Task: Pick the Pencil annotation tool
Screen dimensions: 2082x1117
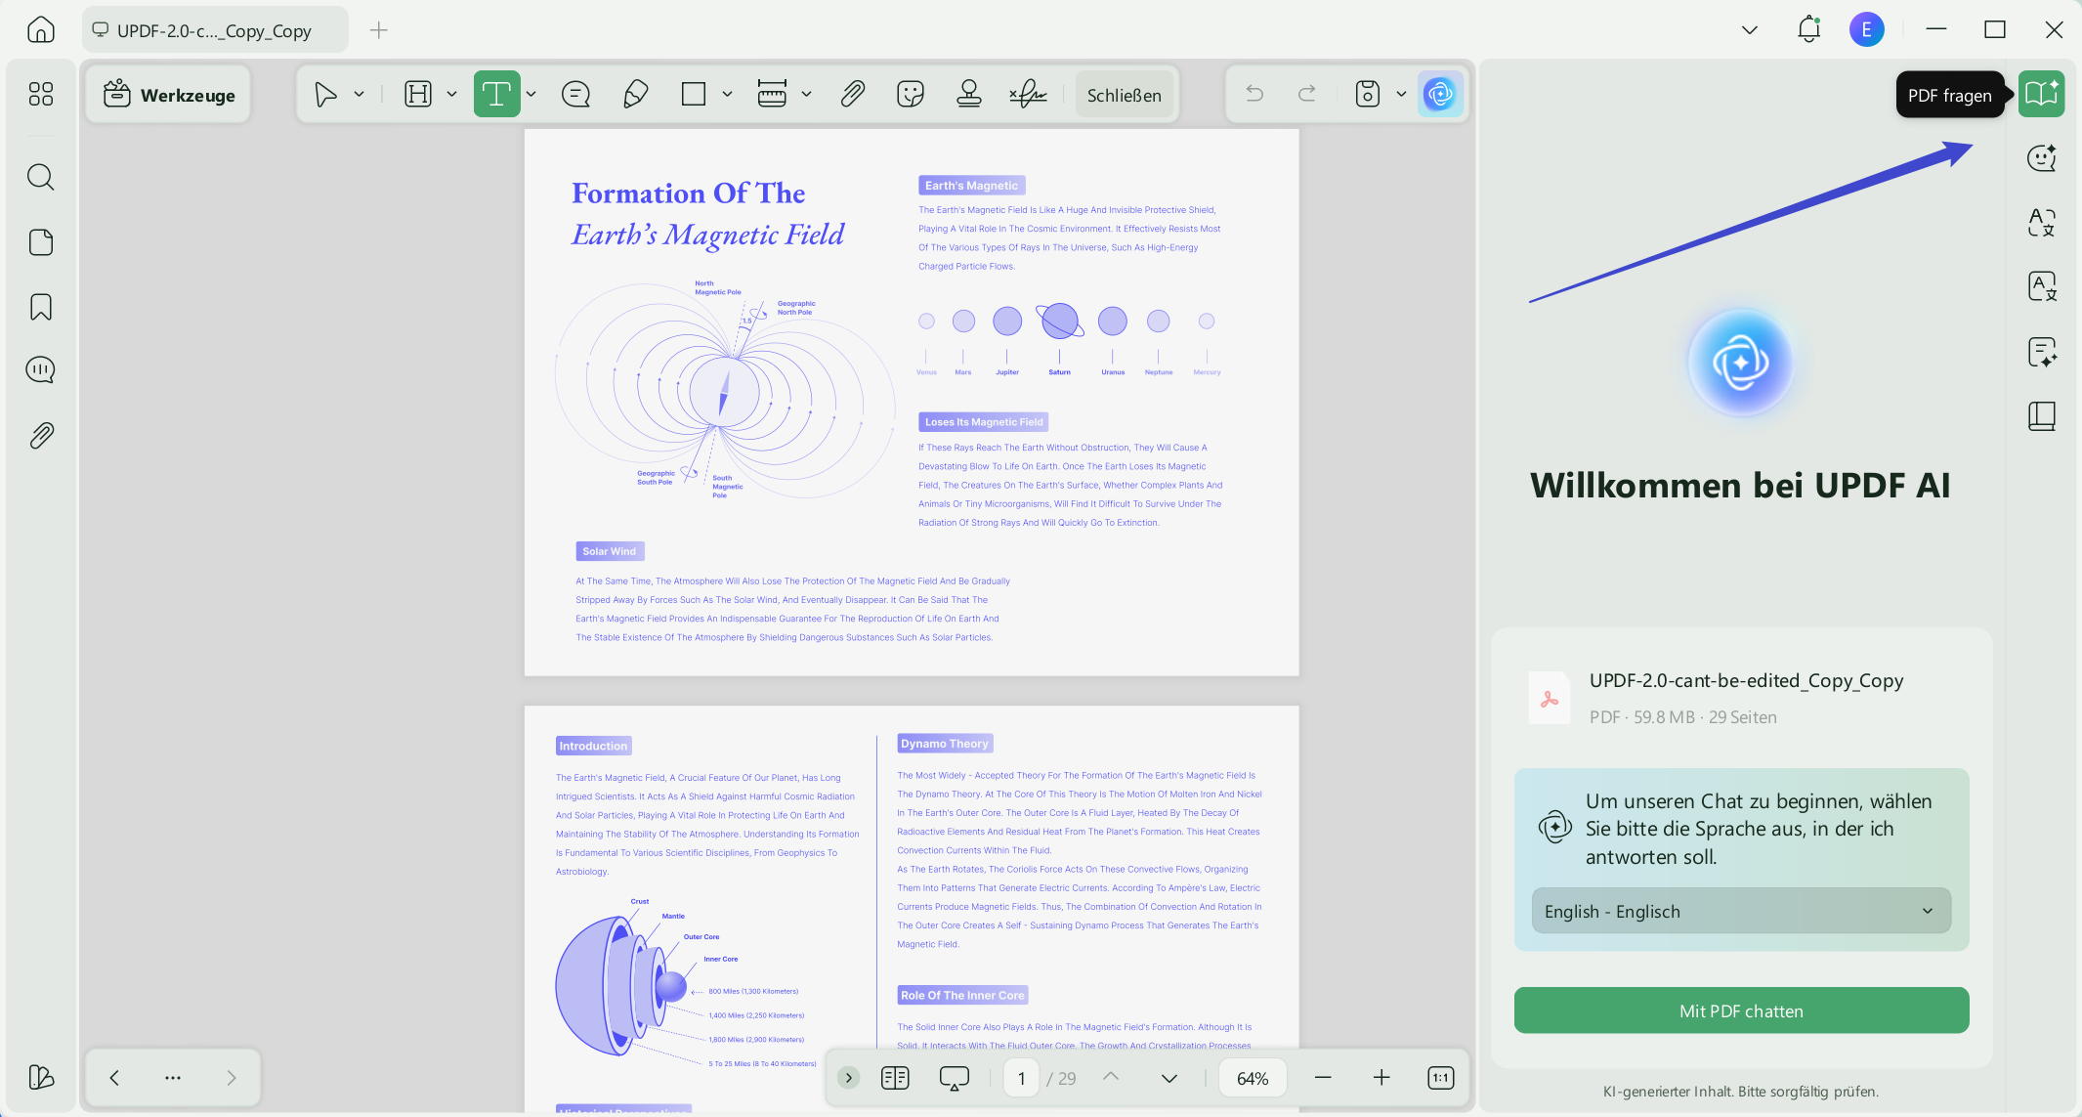Action: tap(635, 94)
